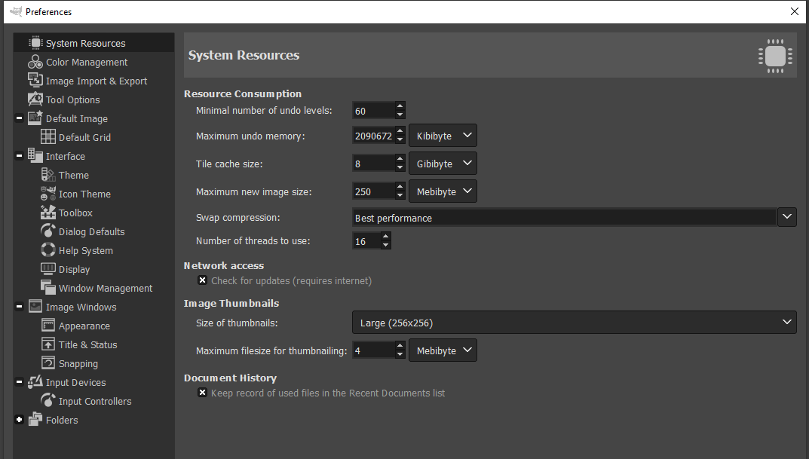This screenshot has height=459, width=809.
Task: Click the Dialog Defaults icon
Action: click(47, 231)
